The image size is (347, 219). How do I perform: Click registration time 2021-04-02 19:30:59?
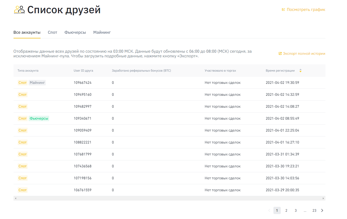283,83
